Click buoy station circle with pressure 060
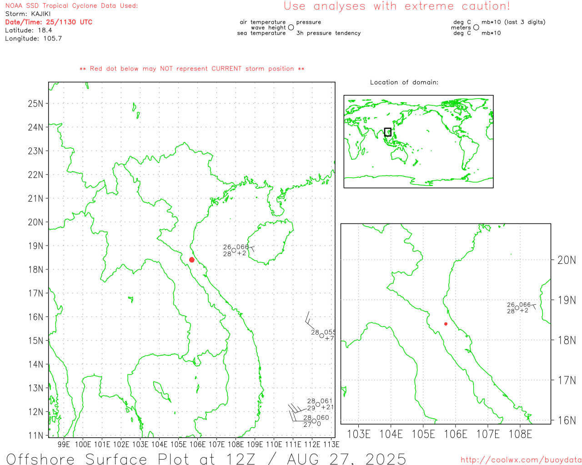 click(x=314, y=421)
